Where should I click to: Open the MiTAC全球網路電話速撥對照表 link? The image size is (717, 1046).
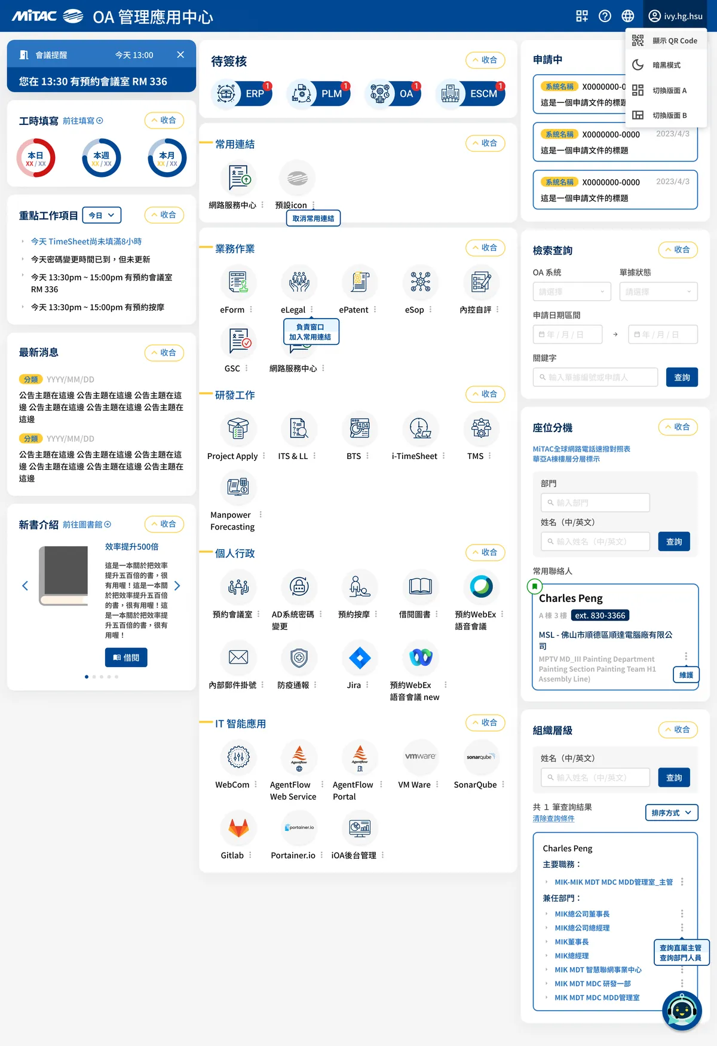[581, 449]
